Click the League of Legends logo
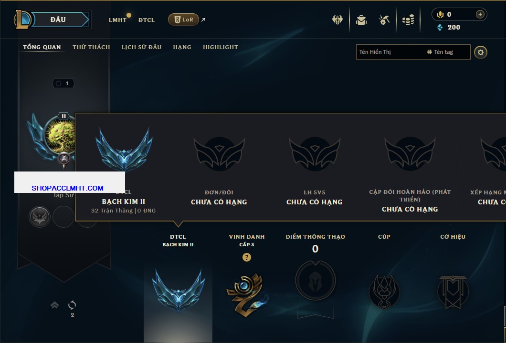The height and width of the screenshot is (343, 506). pos(22,20)
